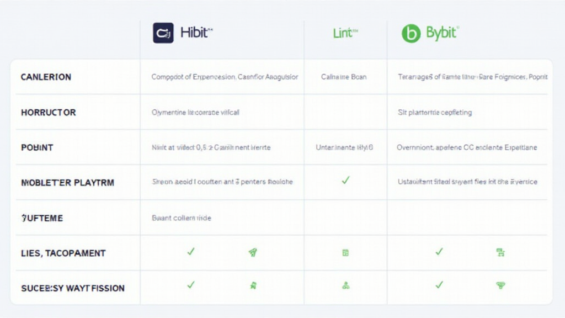Viewport: 565px width, 318px height.
Task: Click the Lint checkmark in MOBLETER PLAYTRM row
Action: point(345,180)
